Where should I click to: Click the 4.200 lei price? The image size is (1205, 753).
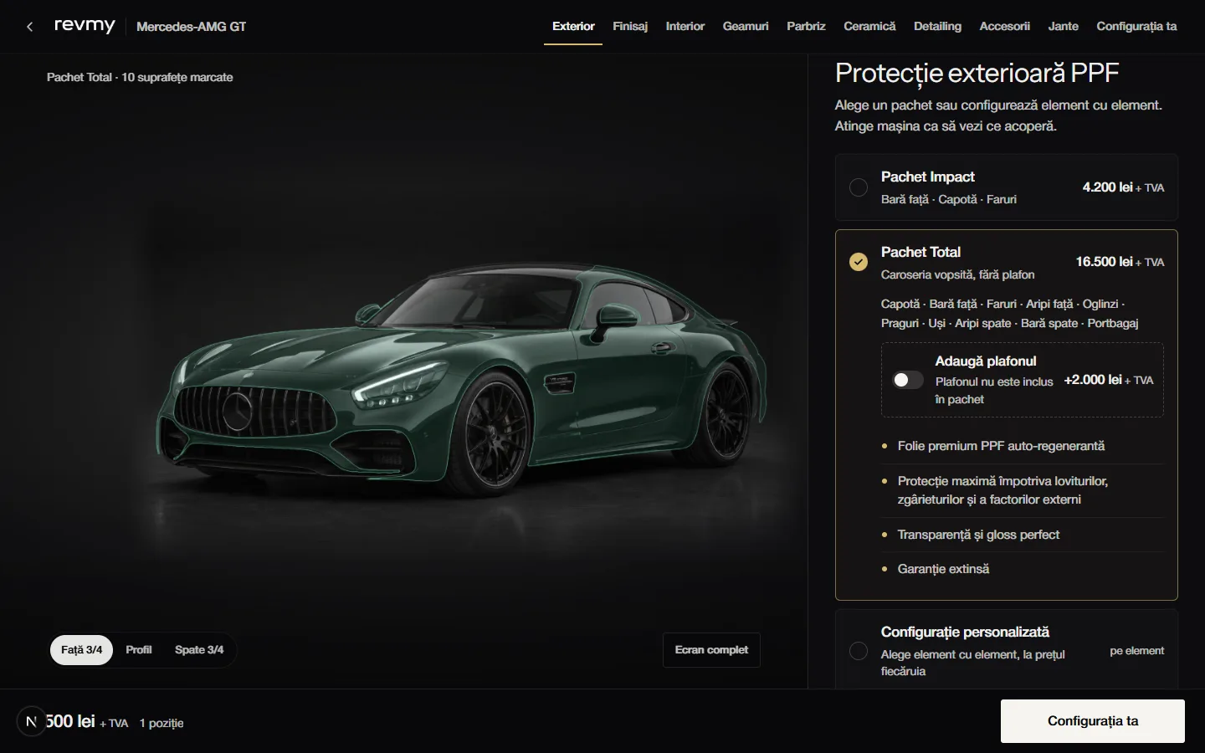click(x=1107, y=187)
